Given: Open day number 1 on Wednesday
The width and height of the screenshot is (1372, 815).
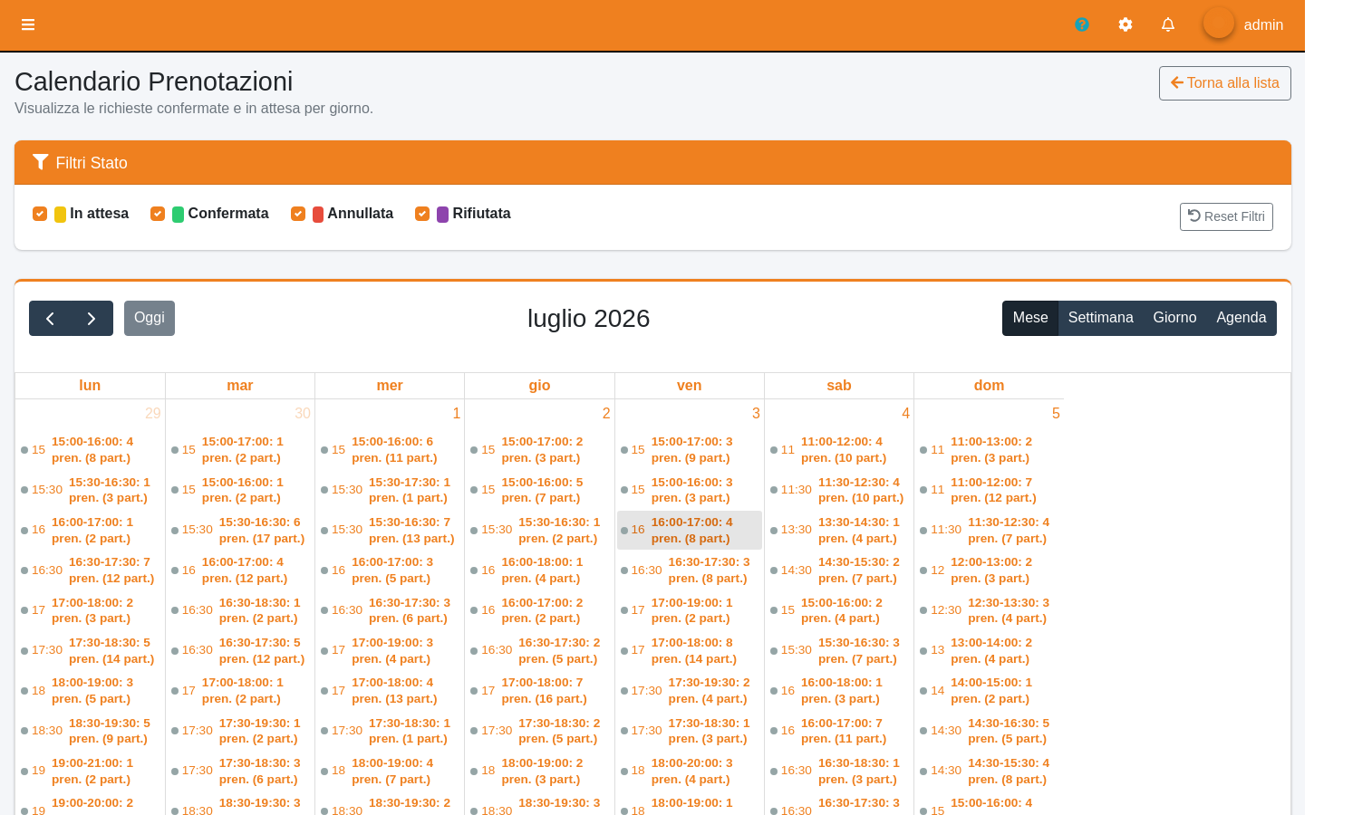Looking at the screenshot, I should pos(457,414).
